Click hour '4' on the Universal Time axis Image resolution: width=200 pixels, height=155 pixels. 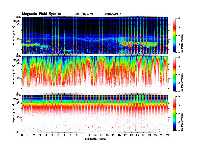click(46, 135)
